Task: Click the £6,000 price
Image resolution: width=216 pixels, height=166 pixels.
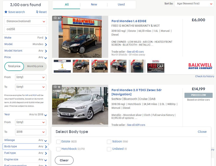Action: 198,20
